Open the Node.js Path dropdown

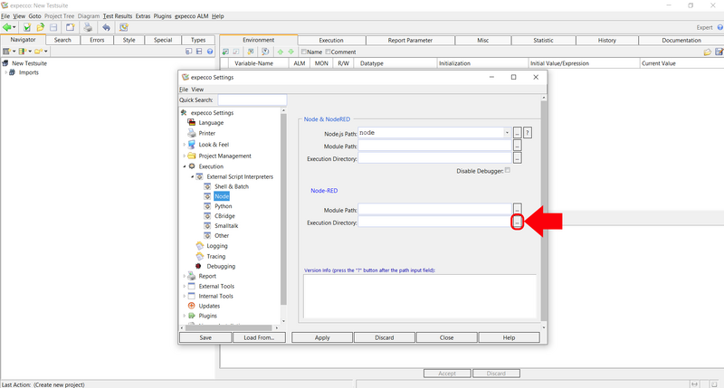507,133
